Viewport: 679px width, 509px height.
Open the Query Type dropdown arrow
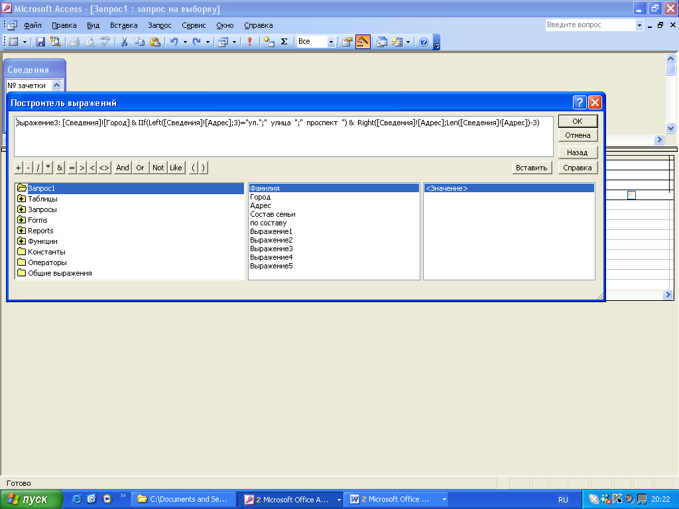234,42
